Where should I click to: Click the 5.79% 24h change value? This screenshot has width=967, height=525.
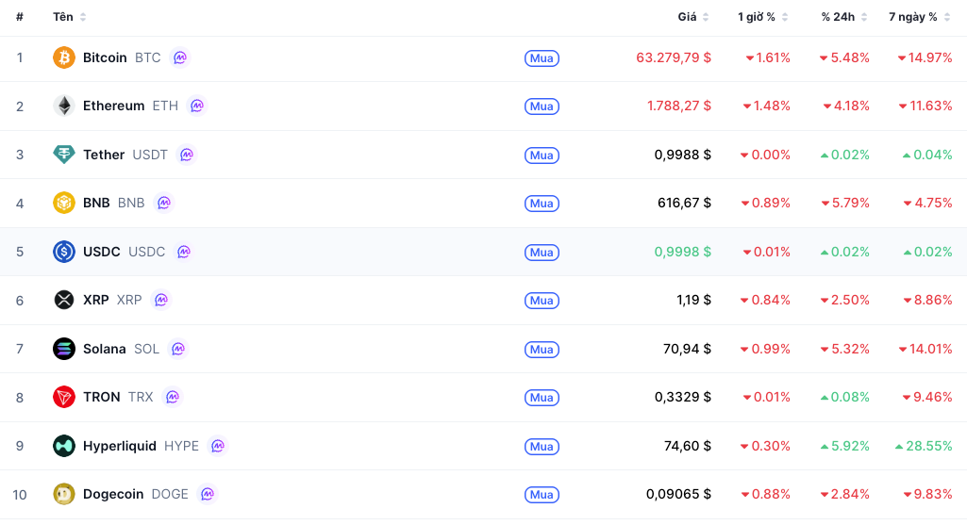(x=845, y=203)
